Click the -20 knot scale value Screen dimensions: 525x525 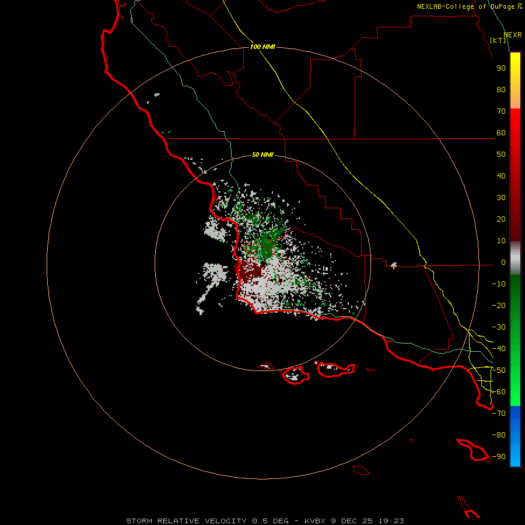tap(499, 306)
